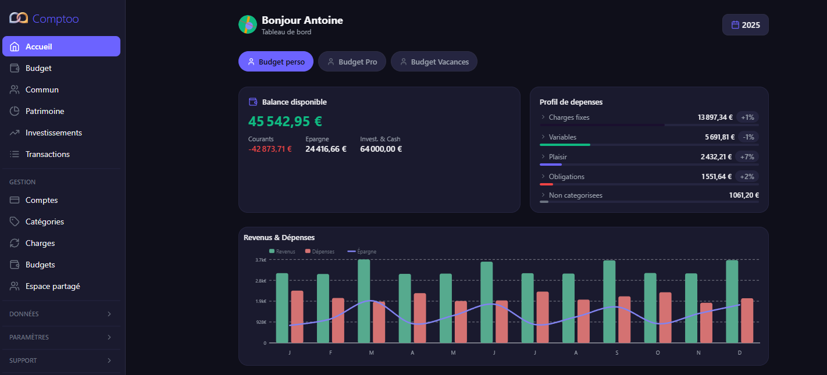This screenshot has width=827, height=375.
Task: Expand the Charges fixes row details
Action: click(543, 117)
